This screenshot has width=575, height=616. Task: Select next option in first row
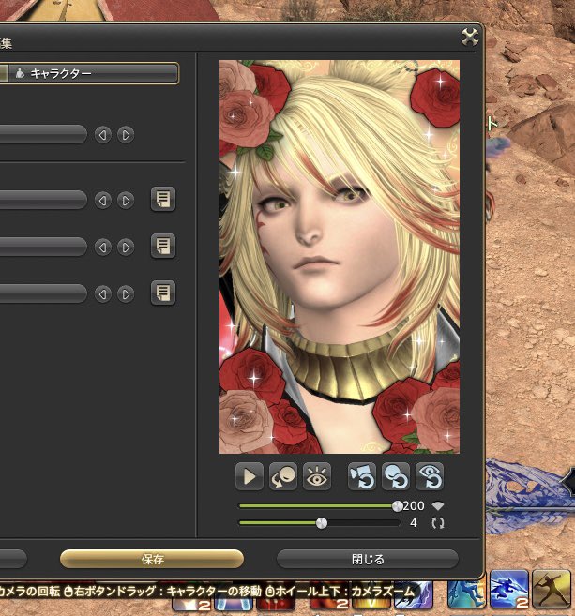tap(126, 135)
